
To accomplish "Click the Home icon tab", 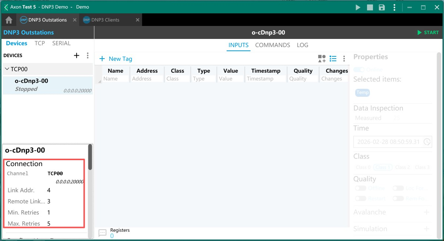I will point(9,20).
